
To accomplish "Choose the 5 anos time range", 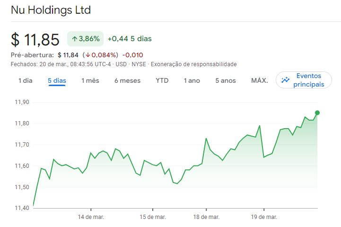I will [226, 81].
